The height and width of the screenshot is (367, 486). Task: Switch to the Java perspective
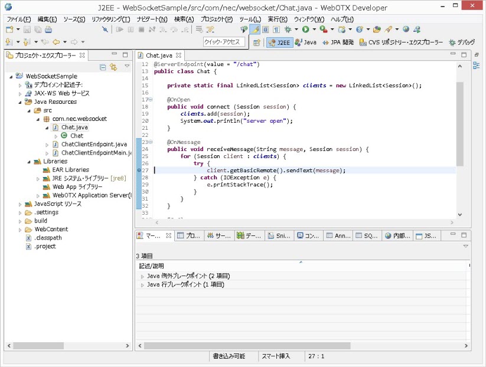(305, 42)
